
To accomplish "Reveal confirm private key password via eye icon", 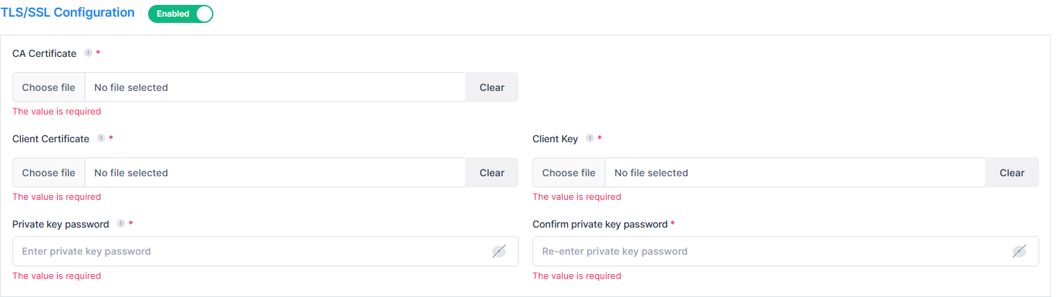I will pos(1019,251).
